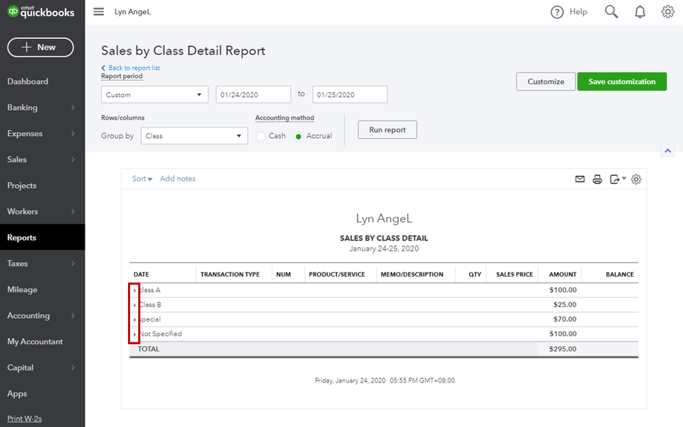Click the Class A amount $100.00
683x427 pixels.
coord(563,290)
